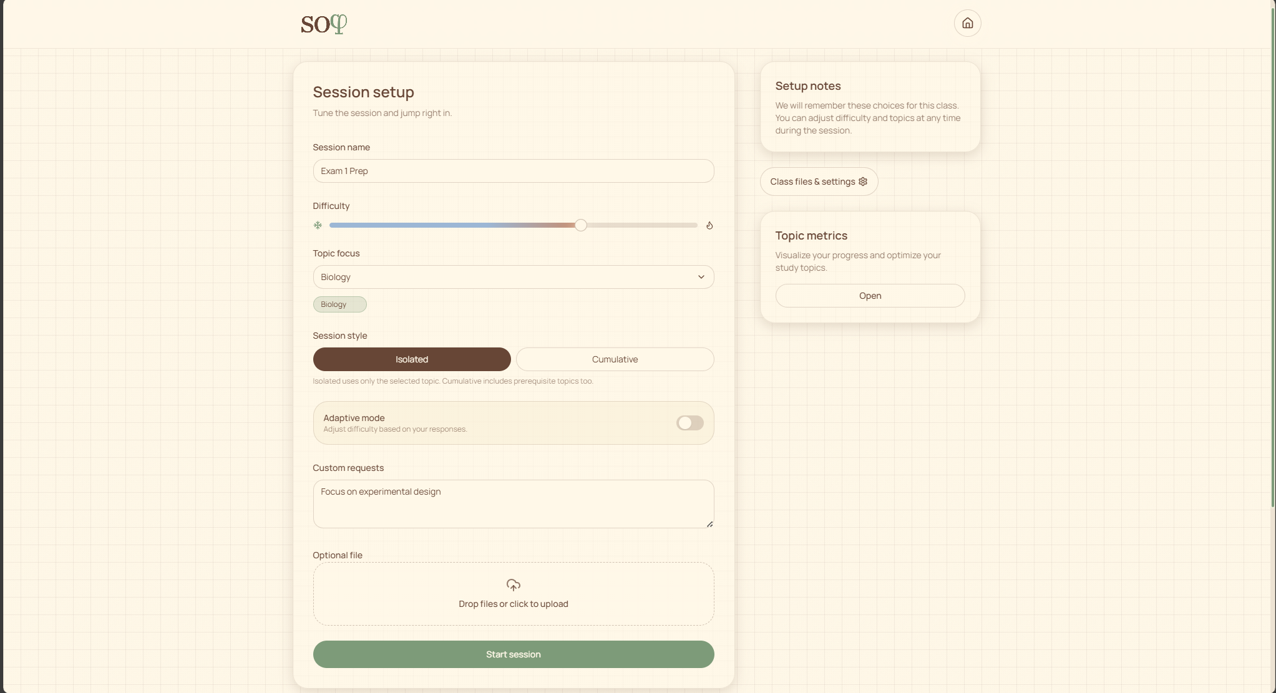Click the Topic focus chevron arrow

click(701, 277)
